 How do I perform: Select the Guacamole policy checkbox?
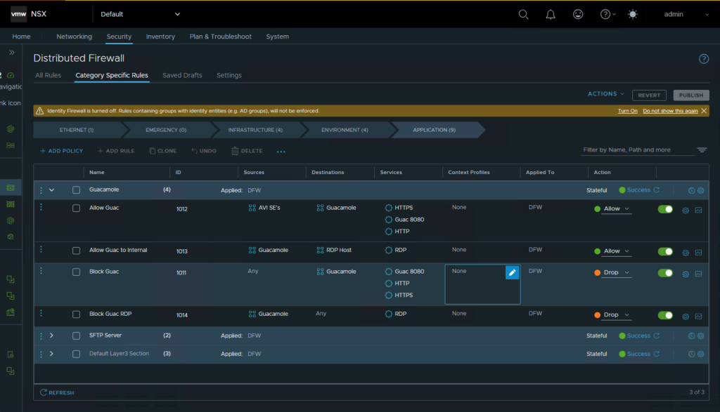point(76,190)
